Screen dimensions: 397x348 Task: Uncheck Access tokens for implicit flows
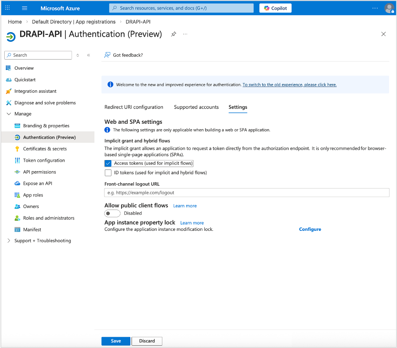(x=108, y=163)
